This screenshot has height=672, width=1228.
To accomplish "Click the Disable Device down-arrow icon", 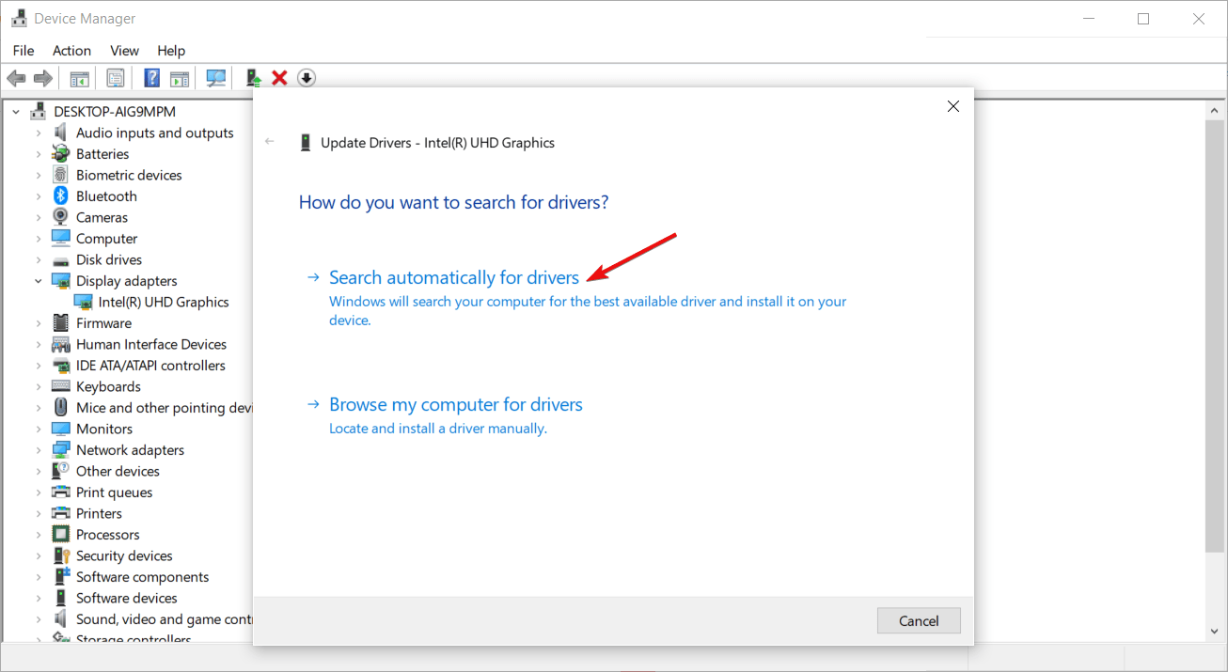I will 307,77.
